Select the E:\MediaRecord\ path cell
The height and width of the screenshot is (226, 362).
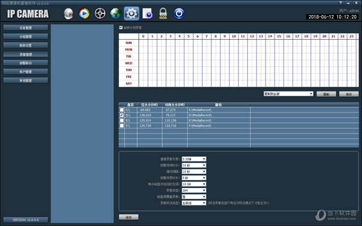[218, 121]
